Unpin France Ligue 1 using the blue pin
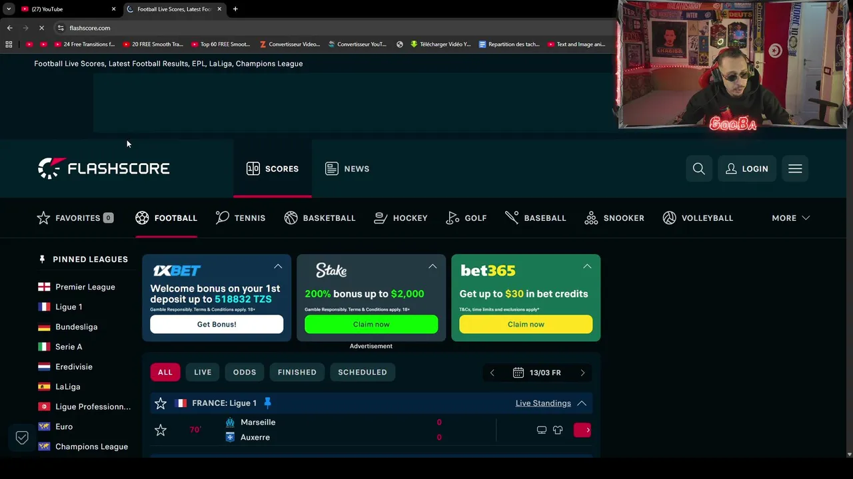 point(267,403)
